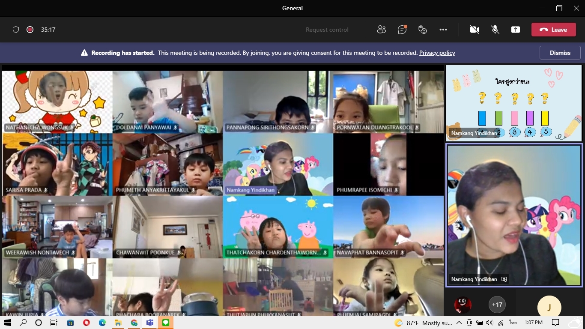Screen dimensions: 585x329
Task: Open Windows Task View from taskbar
Action: [x=54, y=323]
